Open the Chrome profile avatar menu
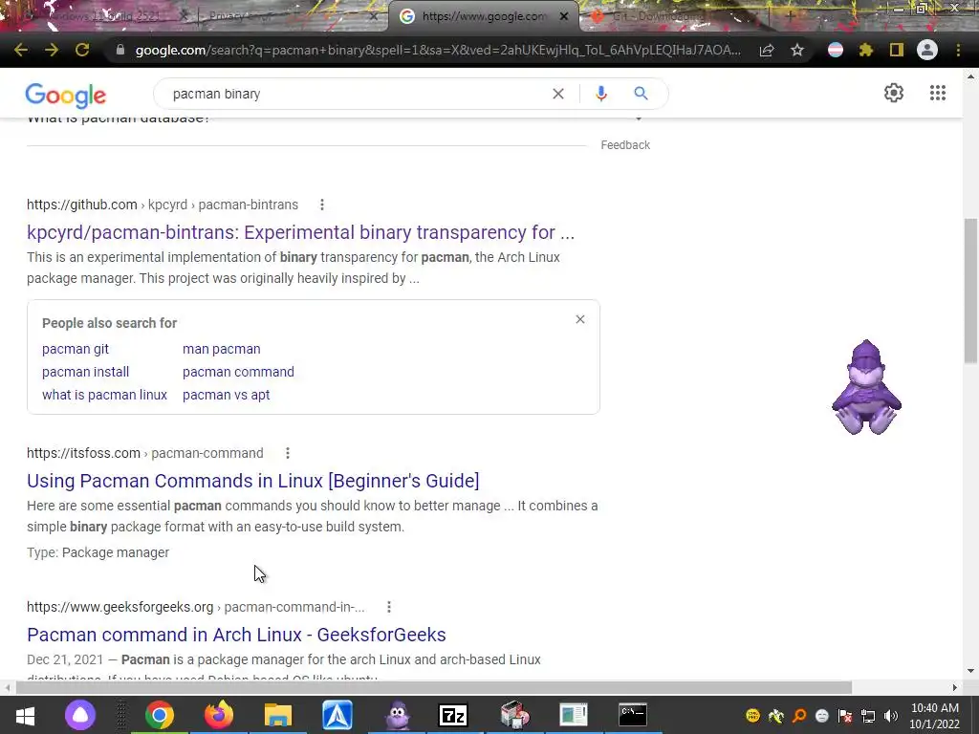 coord(927,50)
